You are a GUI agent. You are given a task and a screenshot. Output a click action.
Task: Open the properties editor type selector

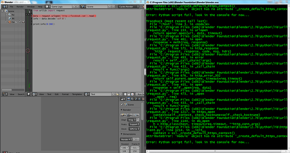click(123, 99)
